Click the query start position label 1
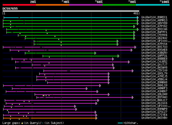 tap(4, 13)
